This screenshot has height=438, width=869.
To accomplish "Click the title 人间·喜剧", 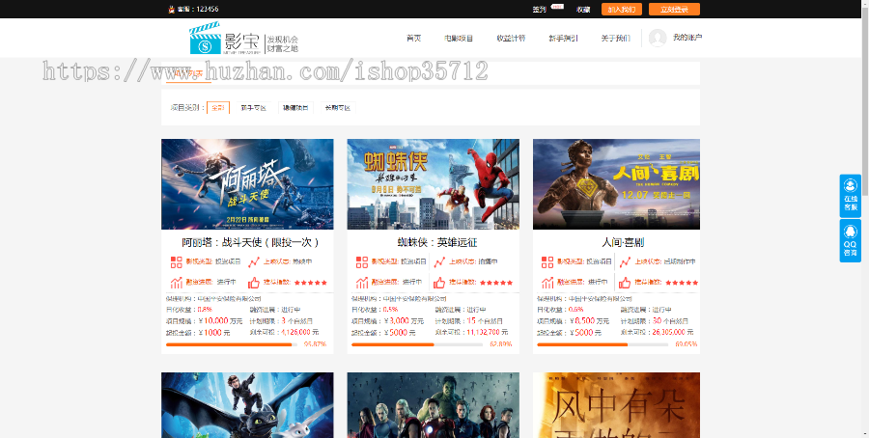I will click(x=623, y=242).
